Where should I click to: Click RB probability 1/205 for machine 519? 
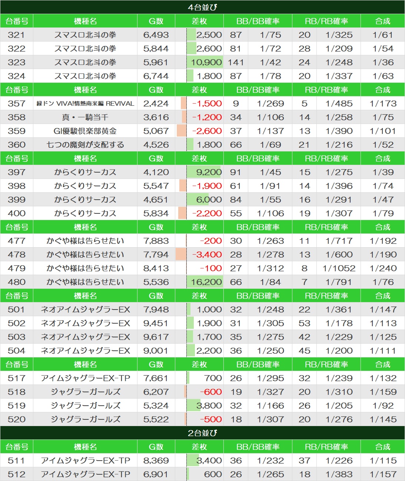[x=339, y=406]
